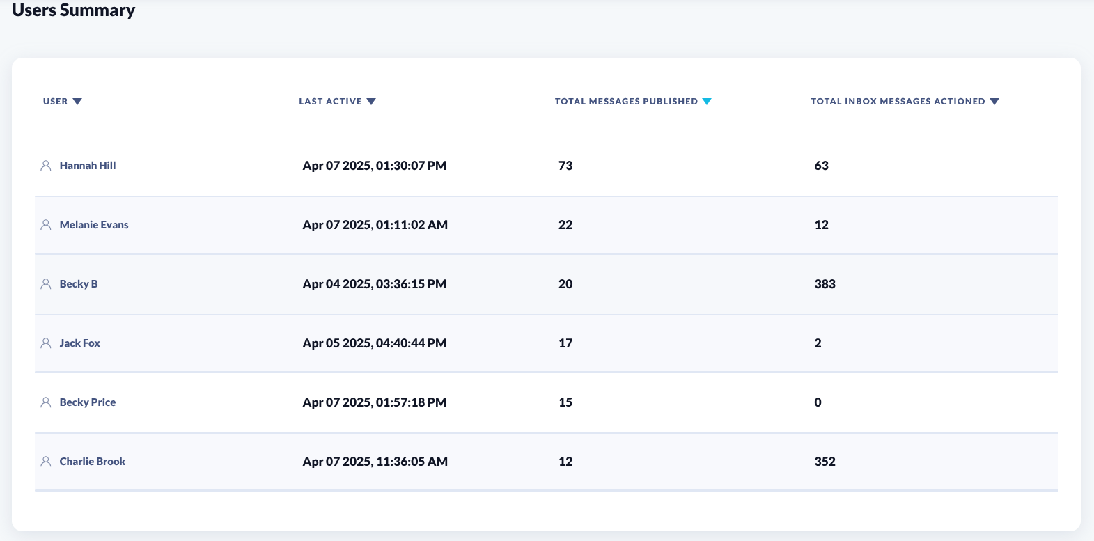Viewport: 1094px width, 541px height.
Task: Open Jack Fox user link
Action: 80,343
